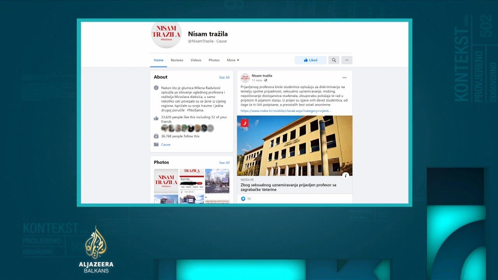Click the blue like reaction icon under post
Image resolution: width=498 pixels, height=280 pixels.
click(x=243, y=199)
